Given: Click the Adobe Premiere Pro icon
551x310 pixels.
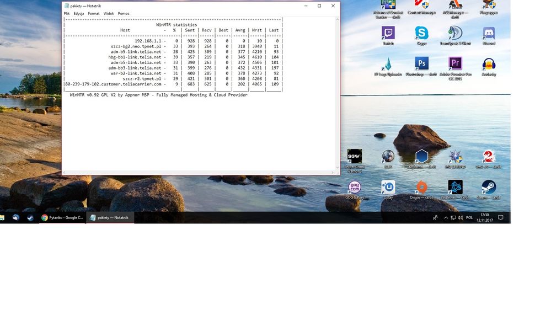Looking at the screenshot, I should pos(455,65).
